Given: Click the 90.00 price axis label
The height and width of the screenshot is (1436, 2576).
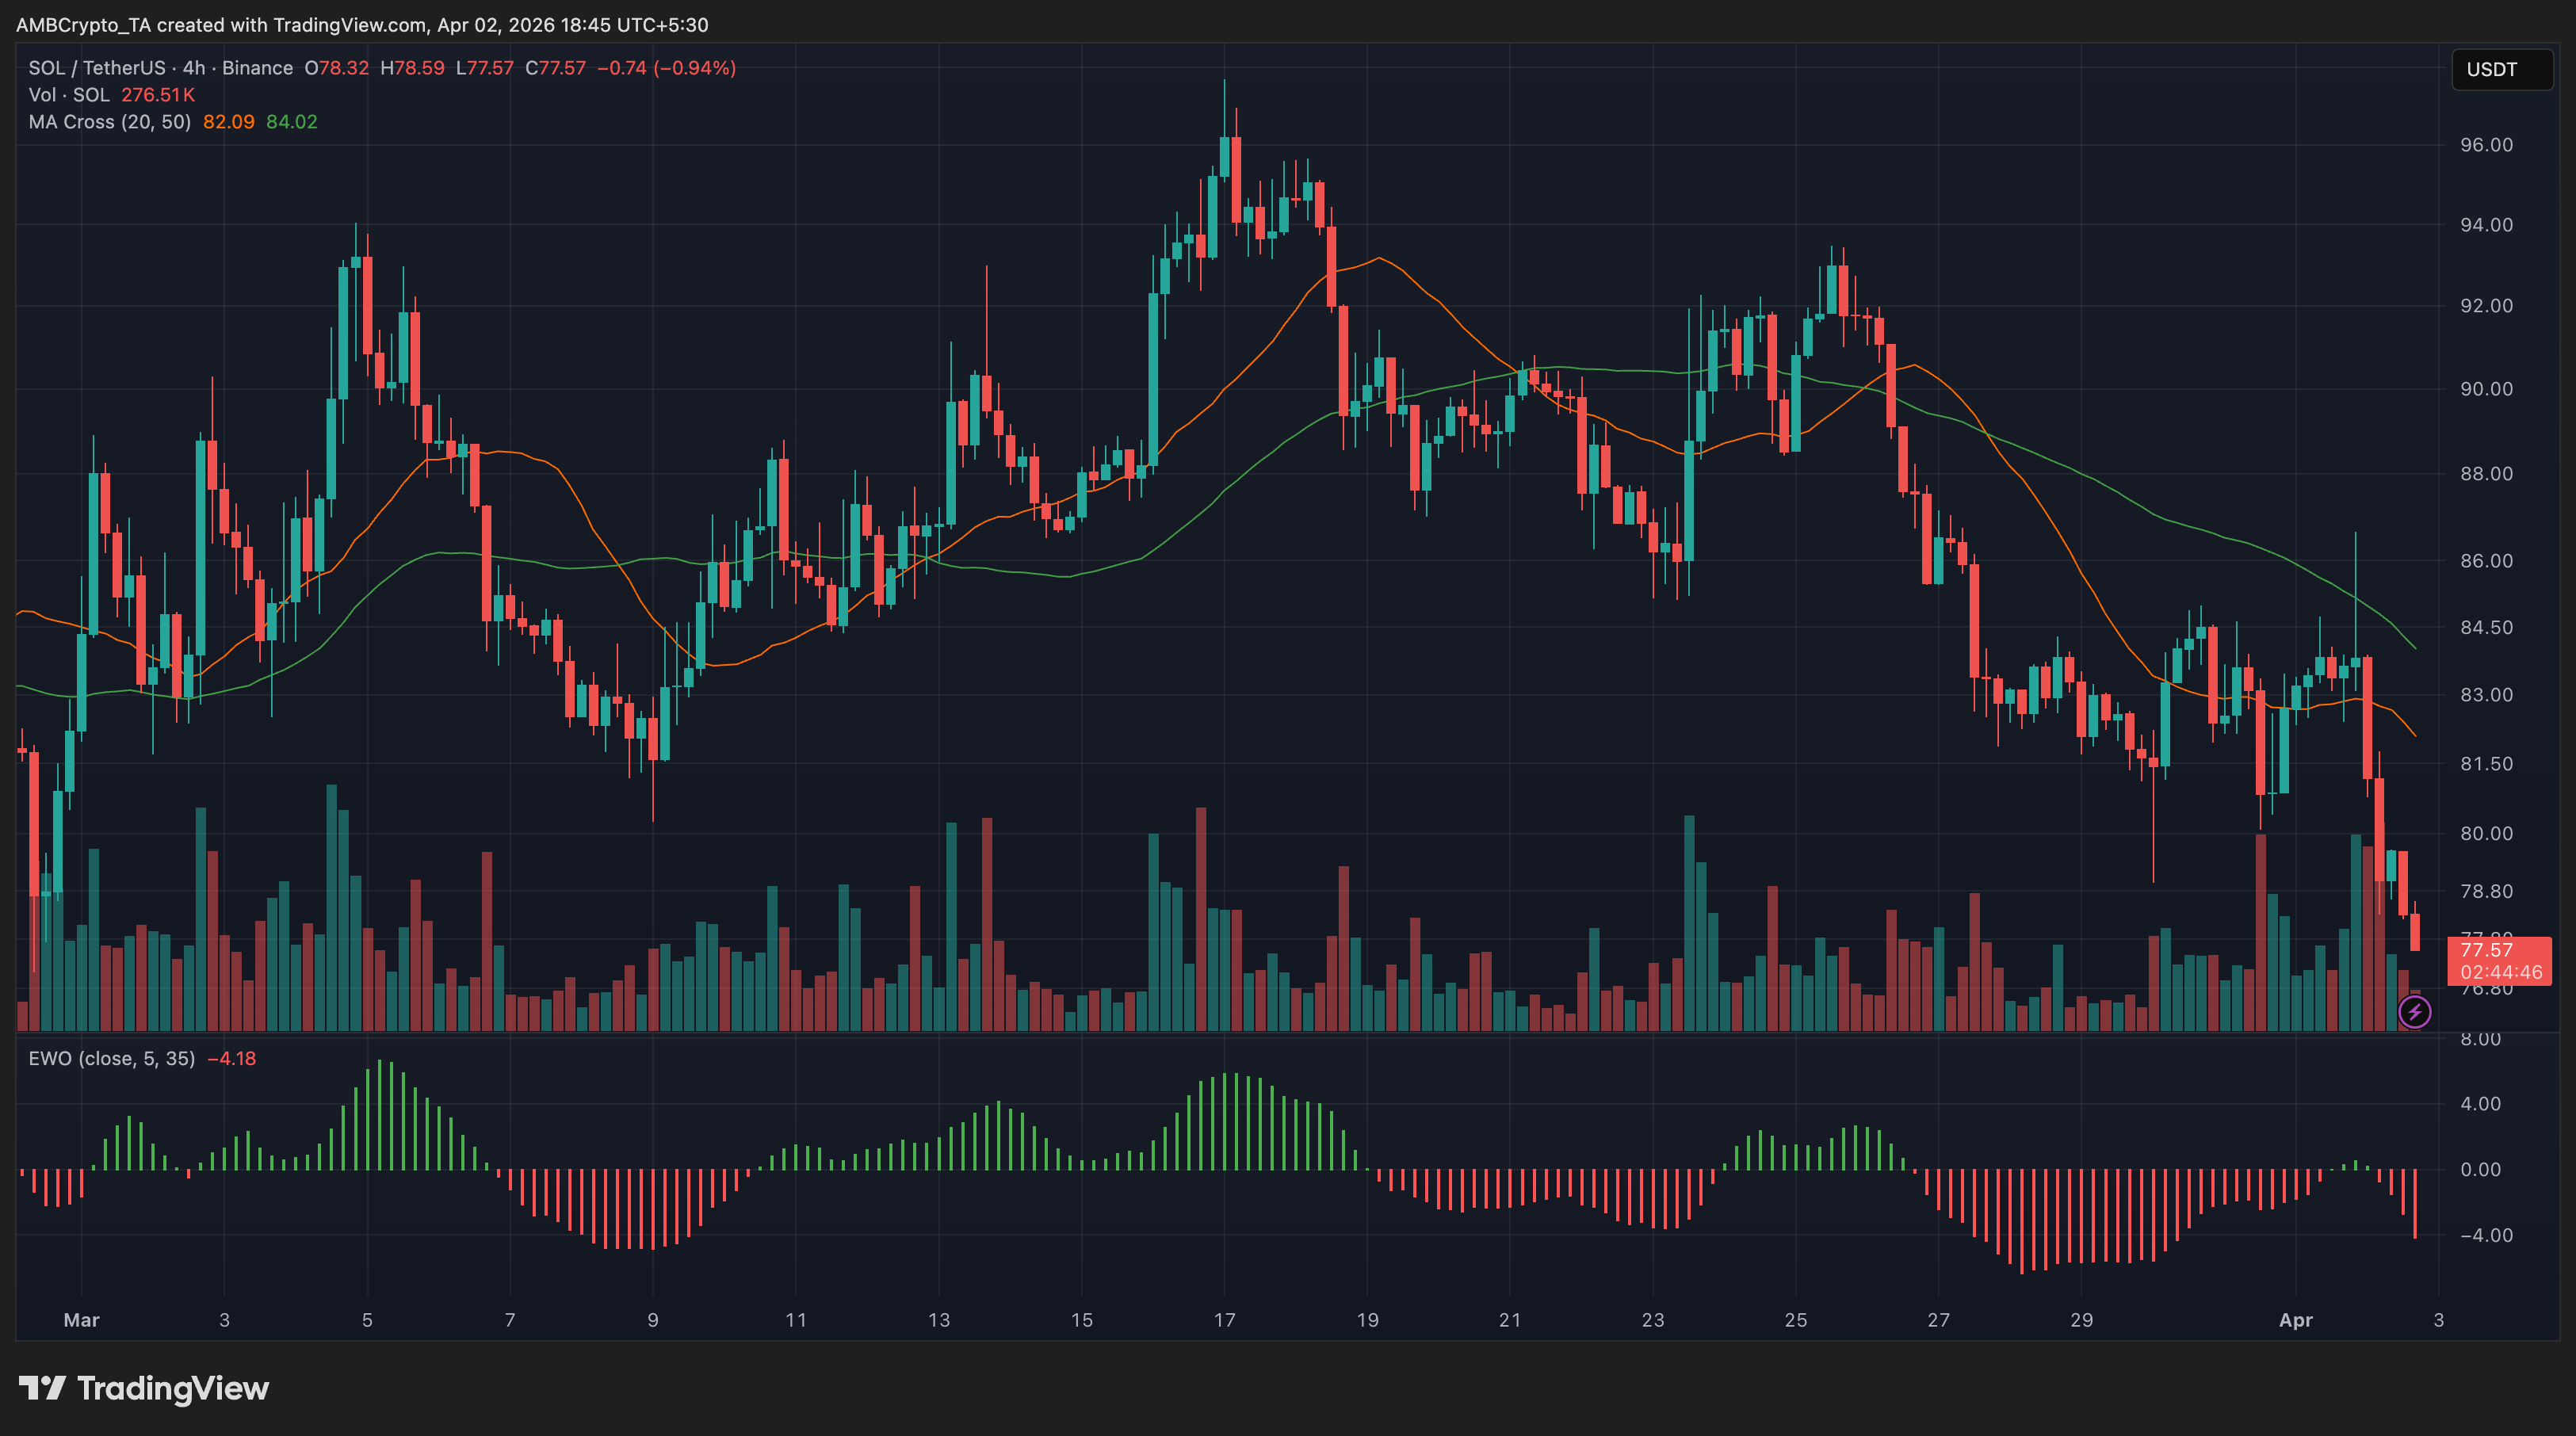Looking at the screenshot, I should coord(2486,389).
